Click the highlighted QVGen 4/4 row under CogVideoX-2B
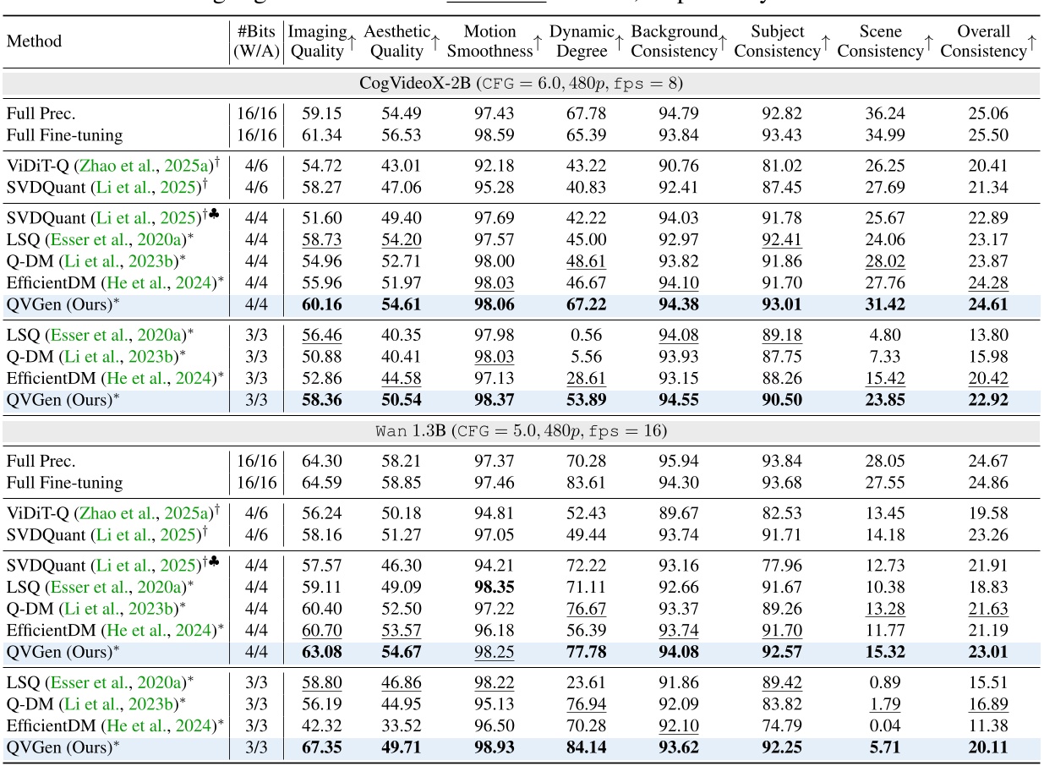Screen dimensions: 1044x766 pos(338,308)
